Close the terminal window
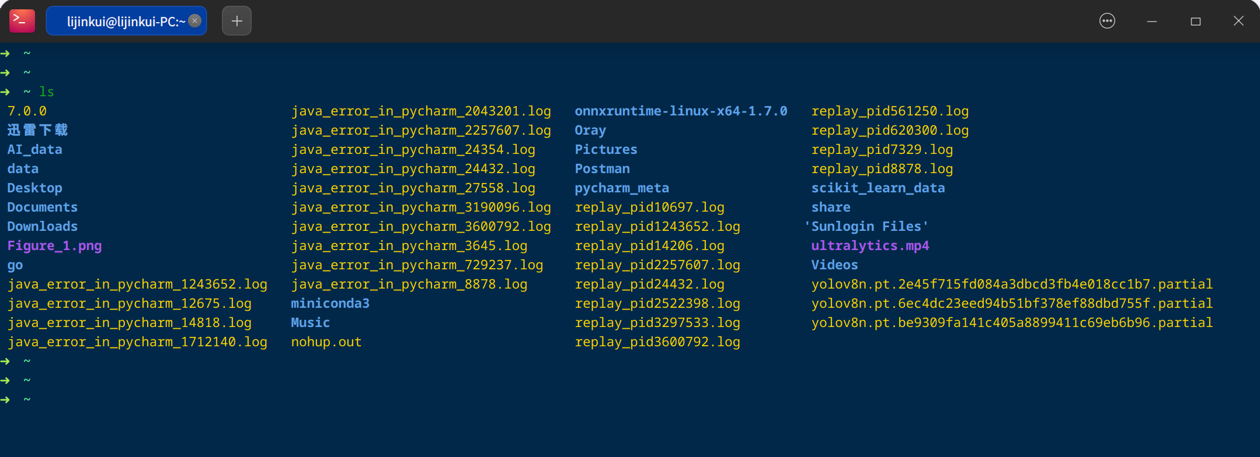Viewport: 1260px width, 457px height. pyautogui.click(x=1238, y=21)
